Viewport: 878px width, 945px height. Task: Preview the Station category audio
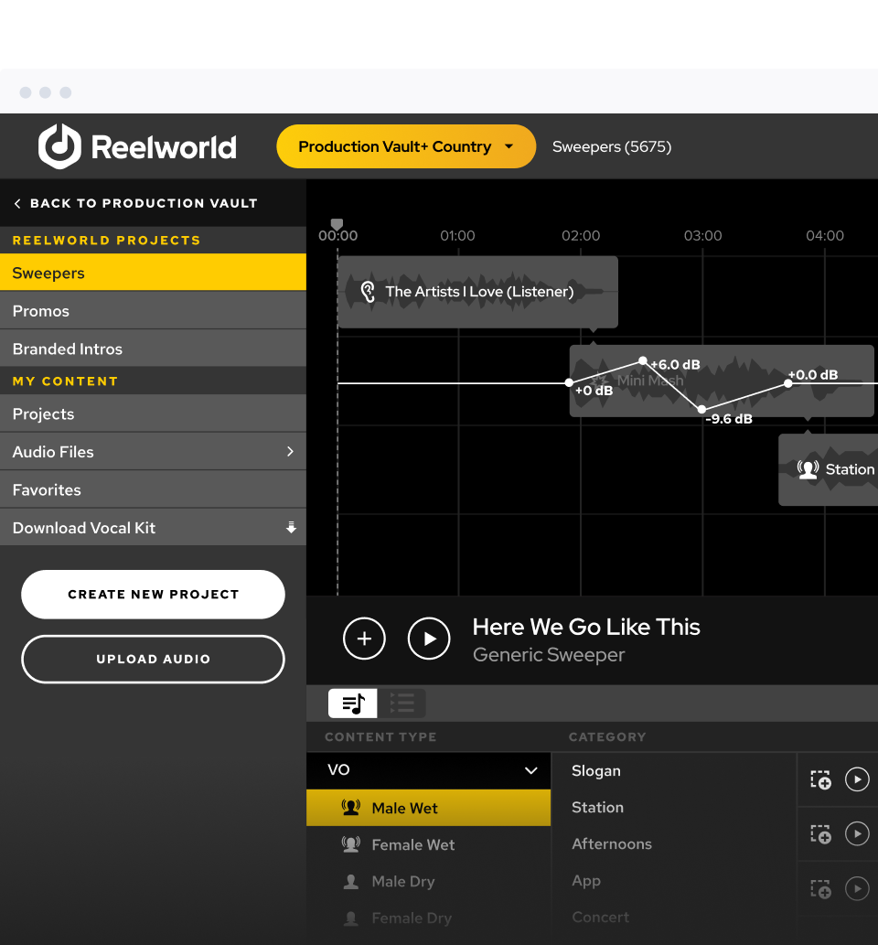857,833
